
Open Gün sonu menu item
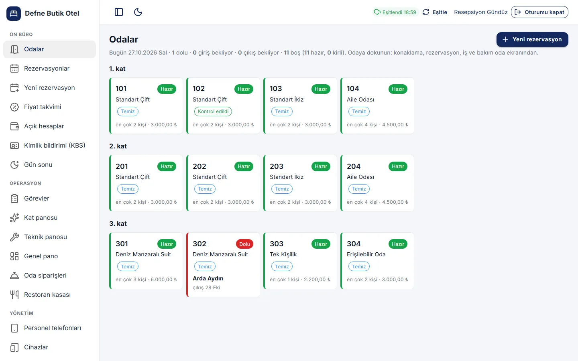[49, 165]
